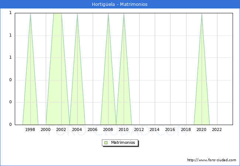Viewport: 240px width, 166px height.
Task: Click the chart title Hortigüela - Matrimonios
Action: coord(120,4)
